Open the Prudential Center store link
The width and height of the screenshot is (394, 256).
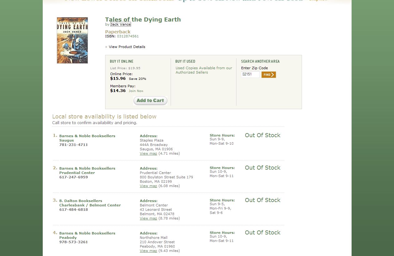point(87,171)
